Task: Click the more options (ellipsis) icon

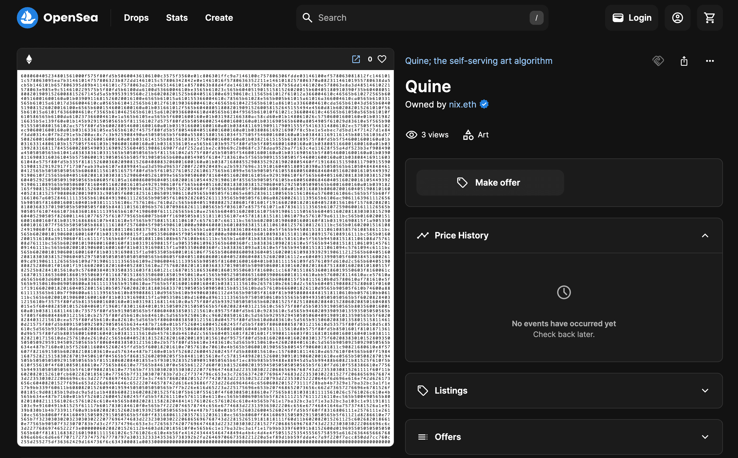Action: [x=709, y=61]
